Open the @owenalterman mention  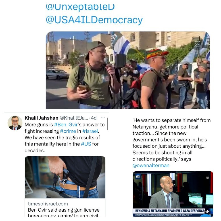pyautogui.click(x=151, y=166)
